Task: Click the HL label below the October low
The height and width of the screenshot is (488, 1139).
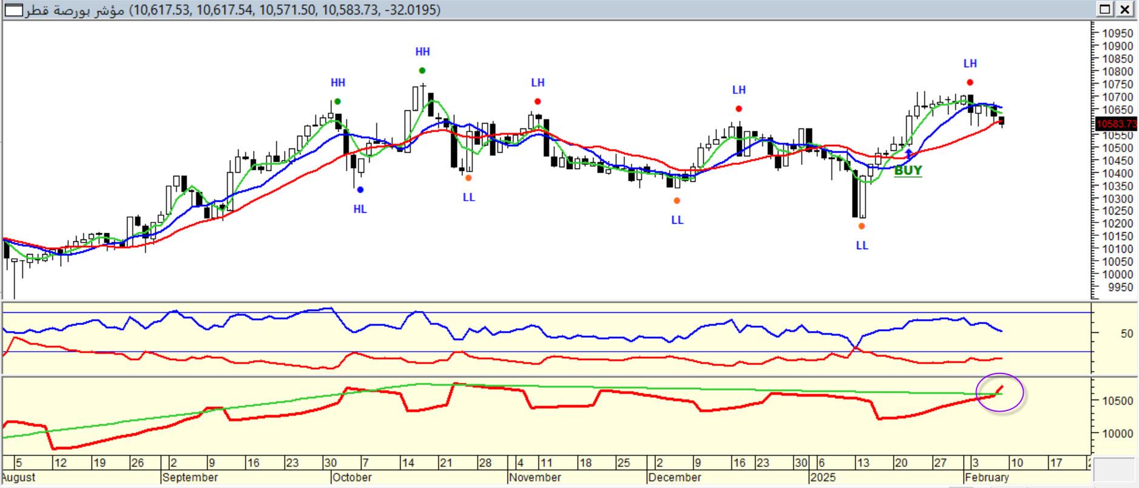Action: coord(360,209)
